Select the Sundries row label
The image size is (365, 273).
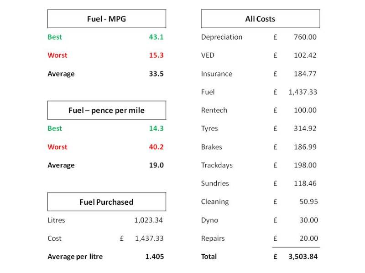coord(215,183)
